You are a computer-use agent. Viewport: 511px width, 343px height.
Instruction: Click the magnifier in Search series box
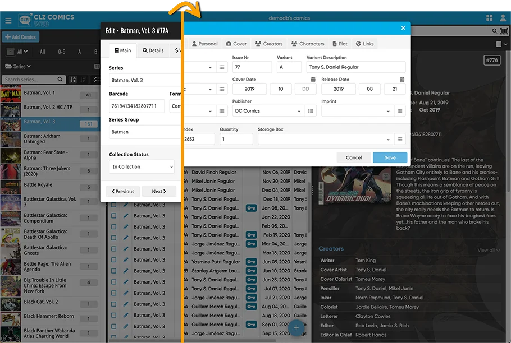pos(60,80)
